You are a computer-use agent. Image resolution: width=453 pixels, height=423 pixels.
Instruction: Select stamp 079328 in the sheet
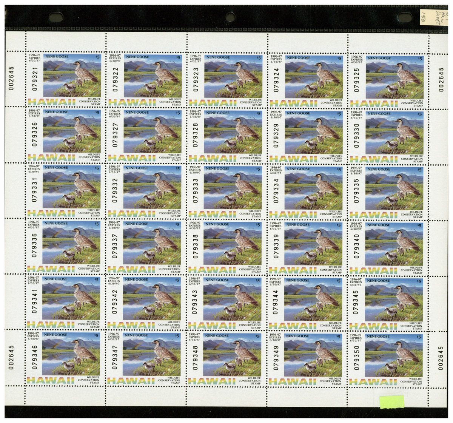[x=226, y=136]
